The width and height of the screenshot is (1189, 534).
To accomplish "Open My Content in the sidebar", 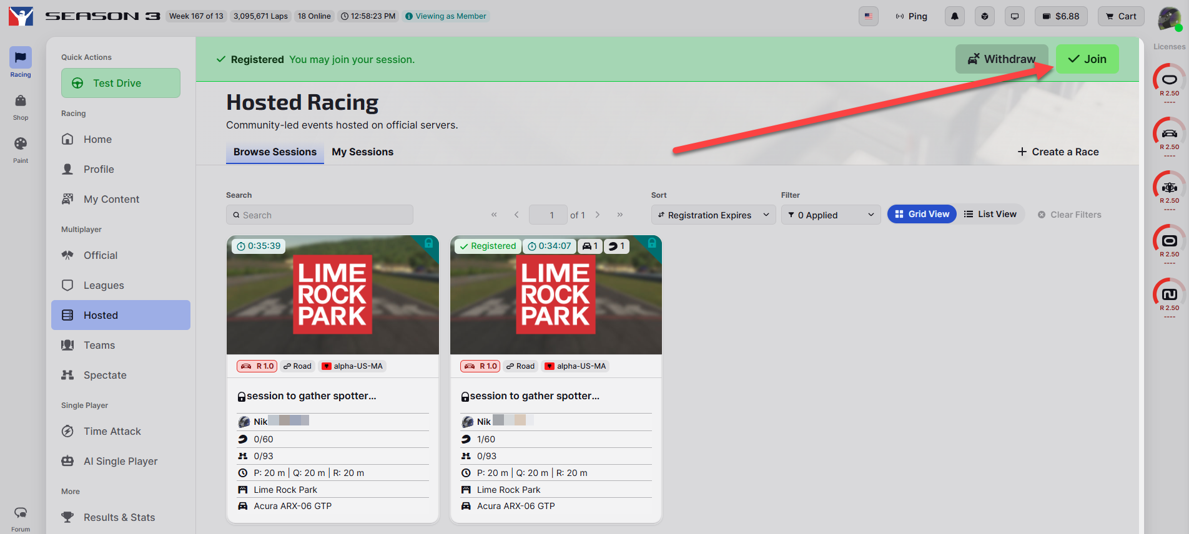I will [121, 199].
